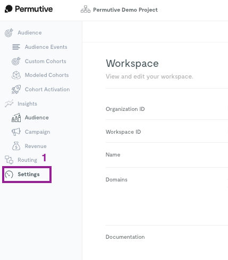Image resolution: width=228 pixels, height=260 pixels.
Task: Click the Audience Events lines icon
Action: [16, 47]
